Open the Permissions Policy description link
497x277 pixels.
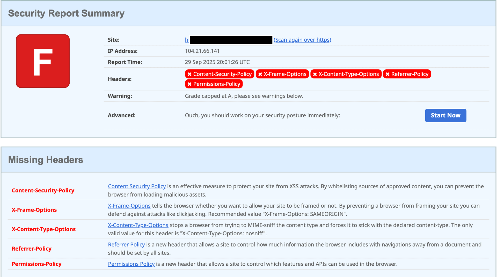point(131,264)
